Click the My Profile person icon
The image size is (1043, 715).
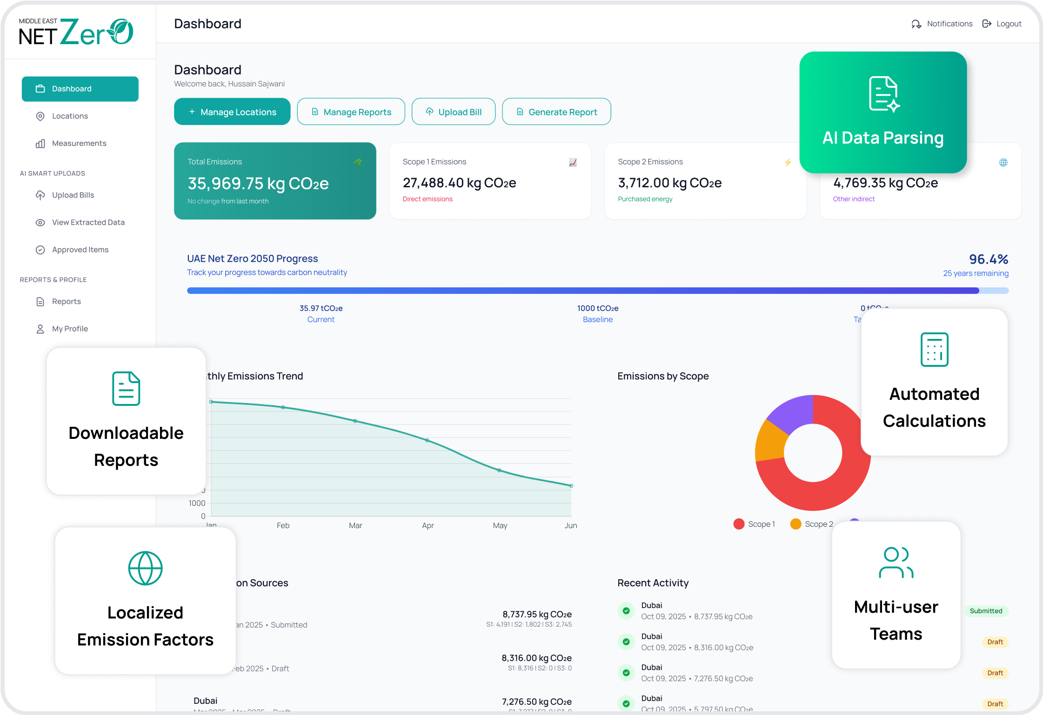(x=40, y=329)
